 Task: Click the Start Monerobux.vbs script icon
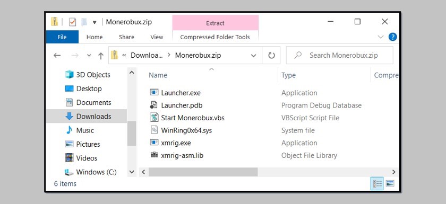point(154,118)
